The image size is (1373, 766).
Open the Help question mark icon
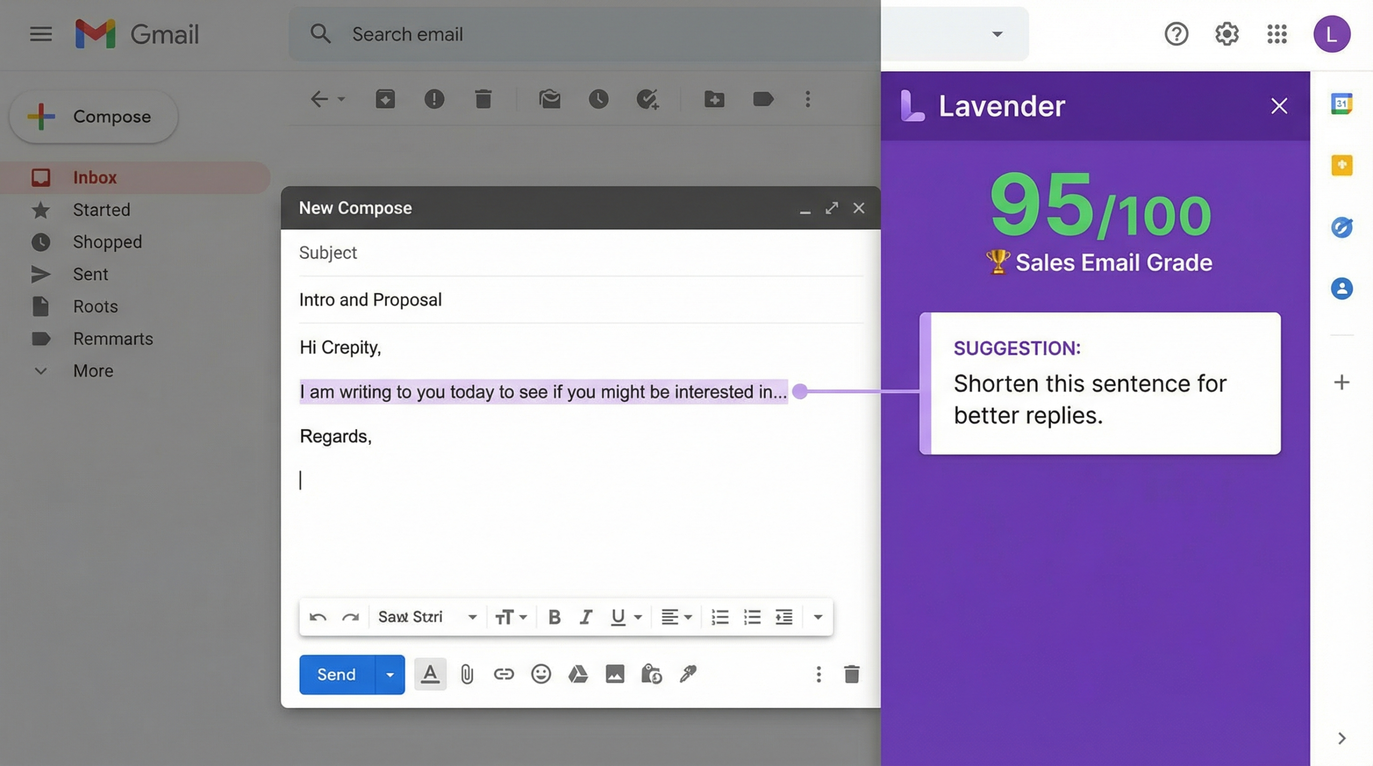[1176, 34]
